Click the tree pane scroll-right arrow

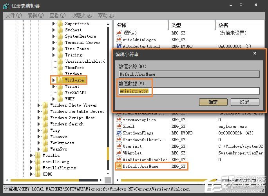tap(101, 180)
